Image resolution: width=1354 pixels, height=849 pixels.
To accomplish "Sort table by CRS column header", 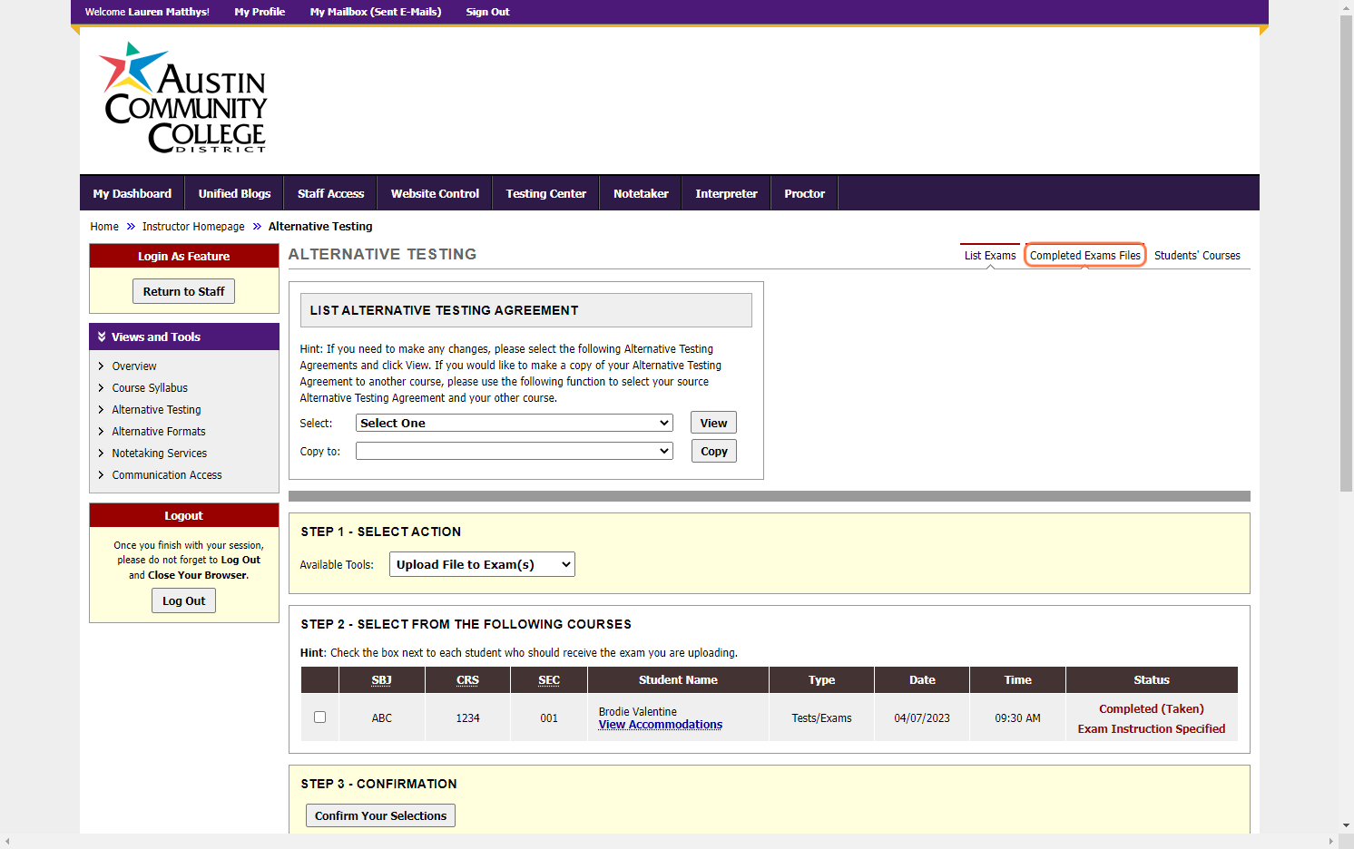I will click(x=468, y=680).
